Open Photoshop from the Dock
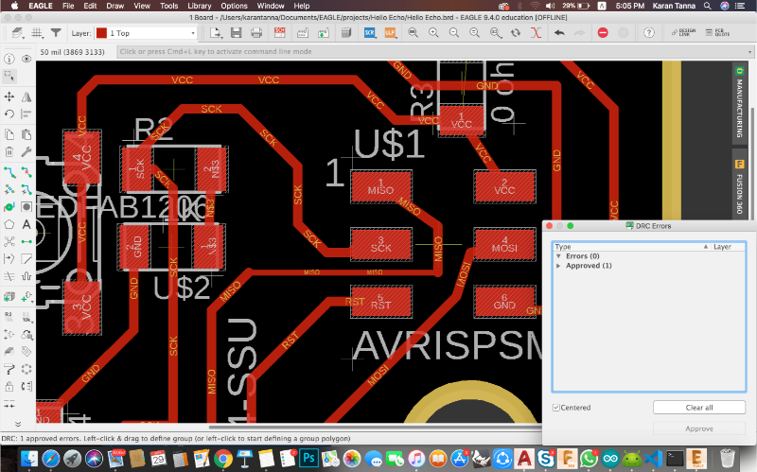757x472 pixels. click(x=308, y=458)
